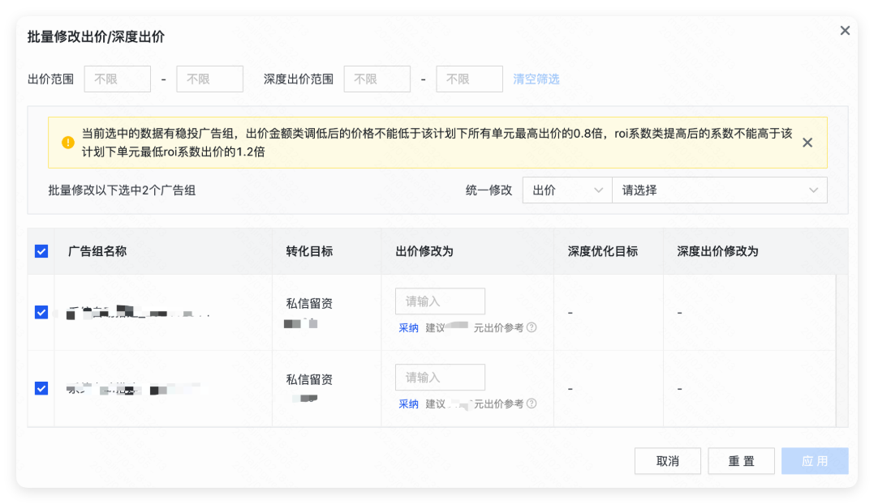Click 采纳 in first row

[408, 328]
